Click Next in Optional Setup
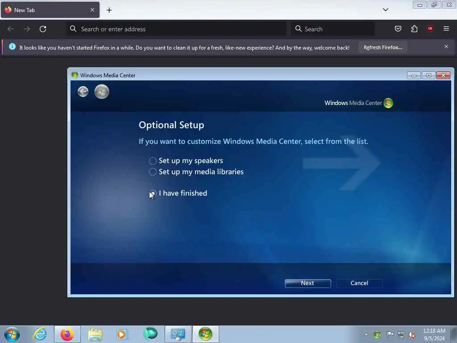The width and height of the screenshot is (457, 343). tap(308, 283)
